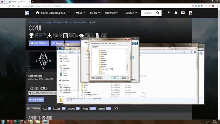Open the Organize menu in Explorer
The image size is (220, 124).
click(62, 52)
